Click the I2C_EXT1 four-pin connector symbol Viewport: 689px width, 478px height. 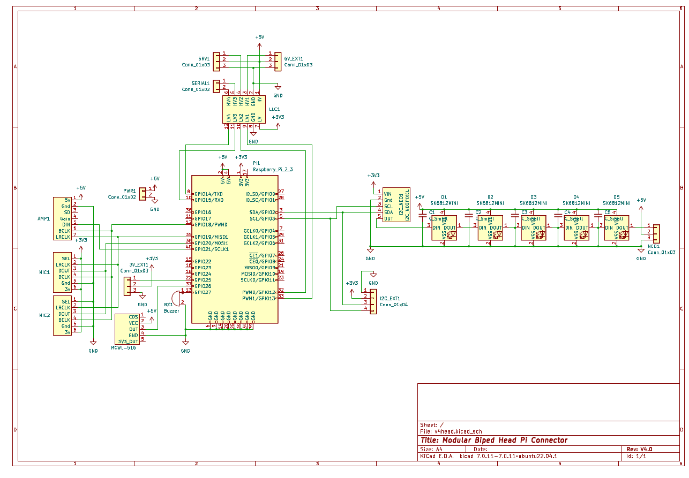(373, 302)
